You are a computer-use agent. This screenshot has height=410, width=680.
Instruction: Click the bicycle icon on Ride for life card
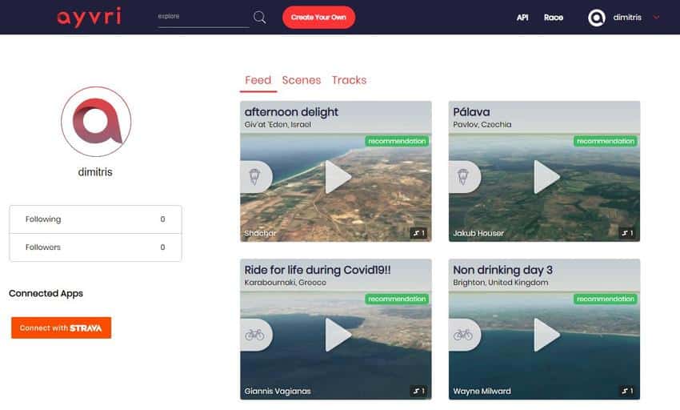[254, 335]
